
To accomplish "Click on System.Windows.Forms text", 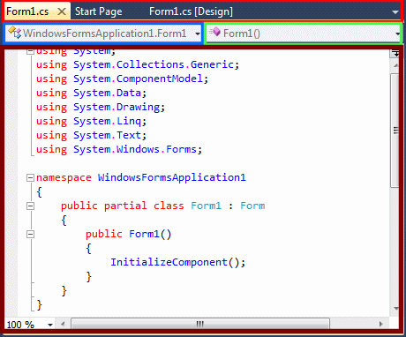I will pos(135,149).
